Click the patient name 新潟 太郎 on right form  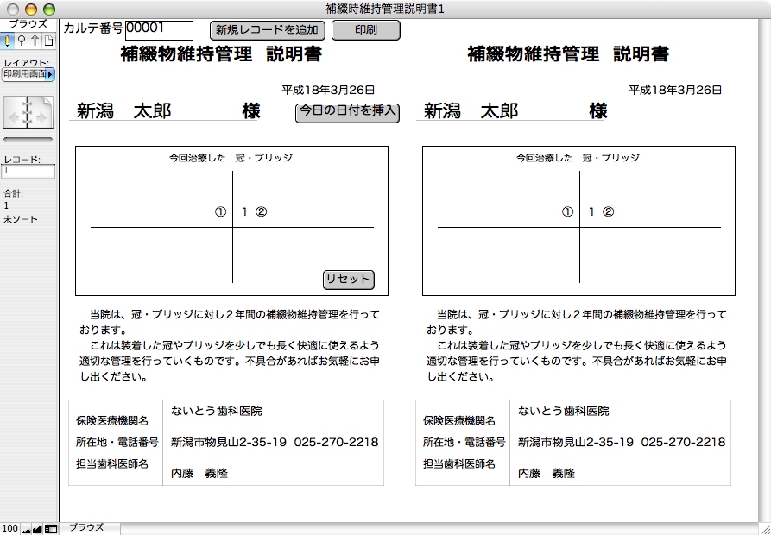tap(471, 111)
